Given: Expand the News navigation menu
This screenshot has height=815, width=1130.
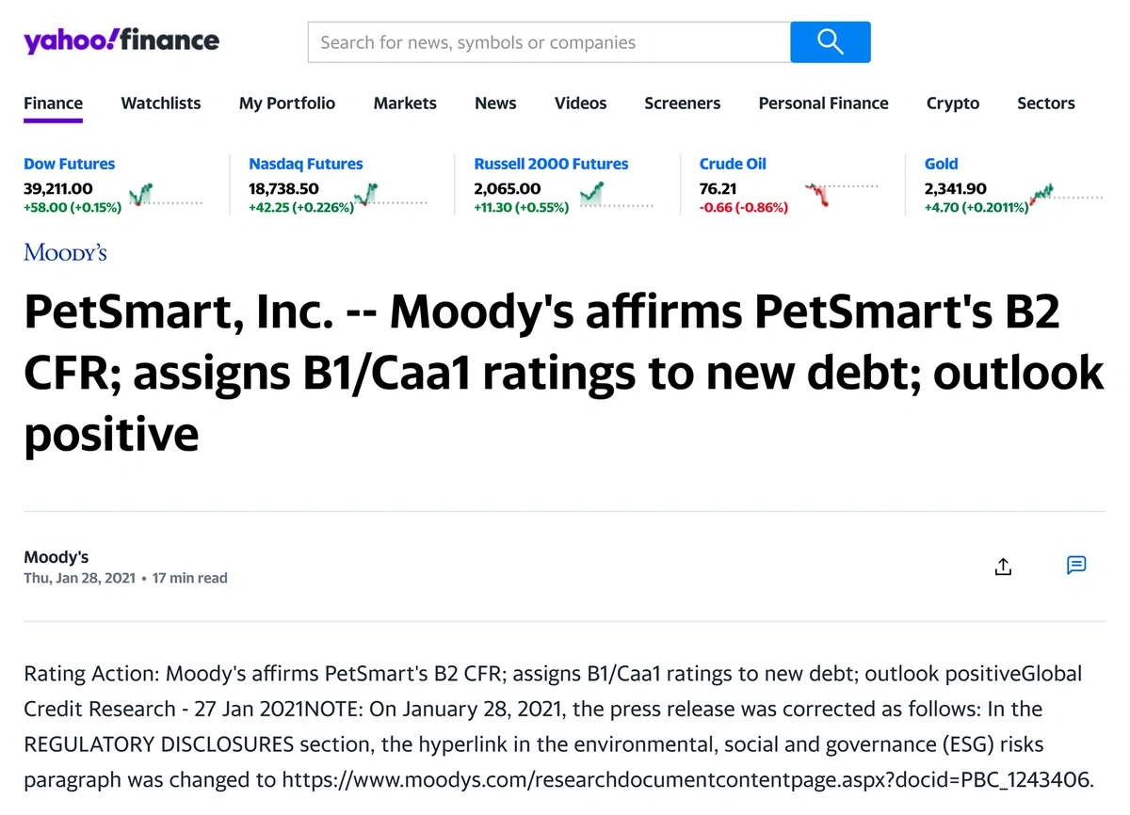Looking at the screenshot, I should click(495, 104).
